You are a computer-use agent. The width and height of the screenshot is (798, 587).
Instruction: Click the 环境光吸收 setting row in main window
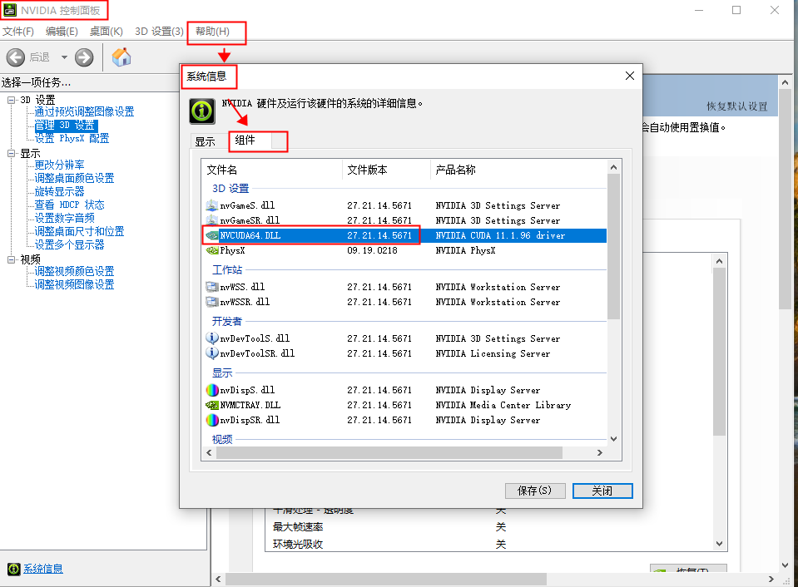[488, 545]
